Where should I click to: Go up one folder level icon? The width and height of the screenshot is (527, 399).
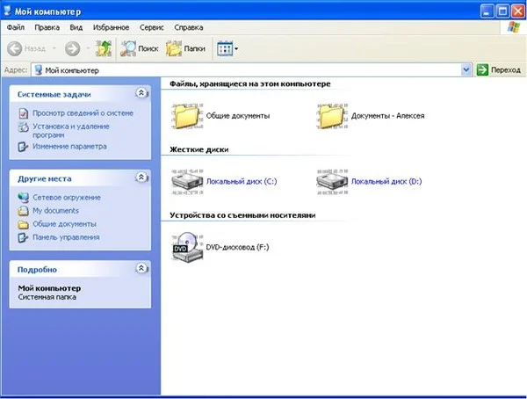[x=104, y=49]
